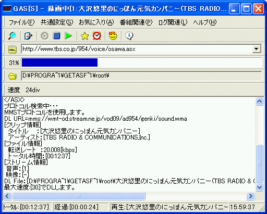Image resolution: width=267 pixels, height=214 pixels.
Task: Open the 番組関連(P) menu
Action: tap(136, 22)
